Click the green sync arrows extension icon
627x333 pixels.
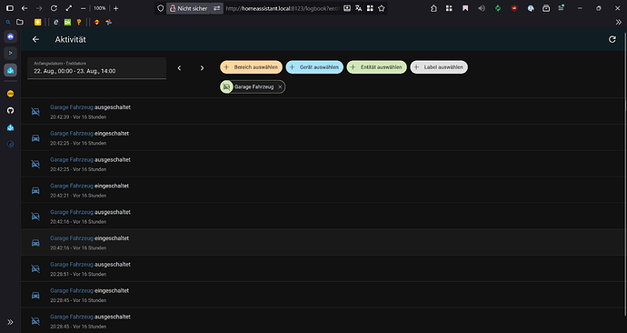pos(498,8)
